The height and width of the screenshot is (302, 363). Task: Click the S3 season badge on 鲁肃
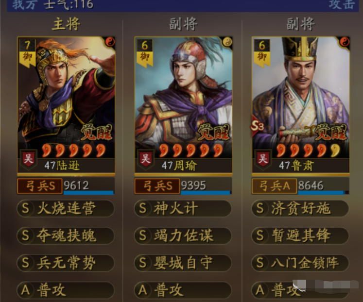[x=258, y=126]
